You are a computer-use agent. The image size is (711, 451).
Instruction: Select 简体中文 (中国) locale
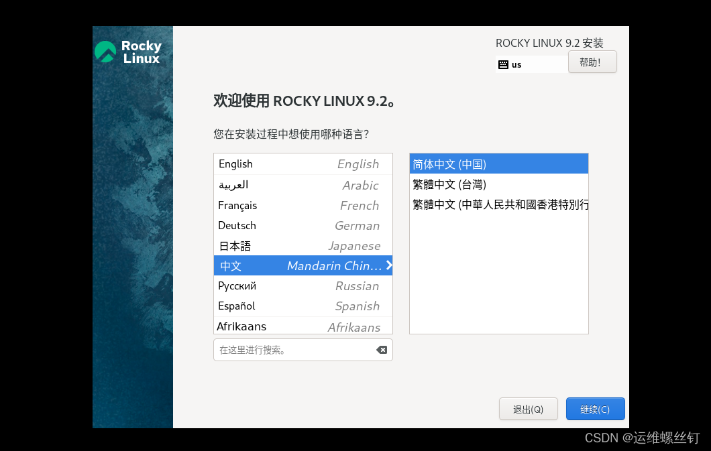click(499, 164)
